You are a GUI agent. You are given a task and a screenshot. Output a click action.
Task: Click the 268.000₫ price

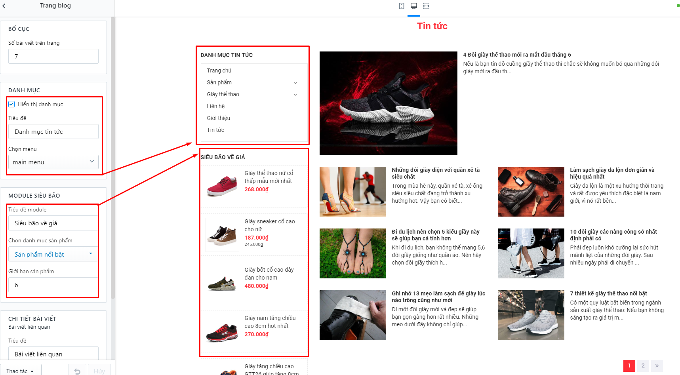click(x=257, y=189)
